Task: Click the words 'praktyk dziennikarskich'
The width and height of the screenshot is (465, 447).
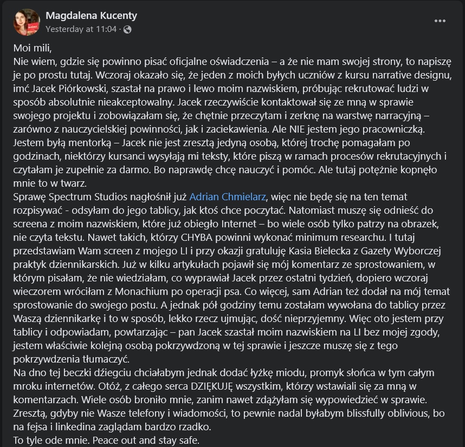Action: [x=64, y=264]
